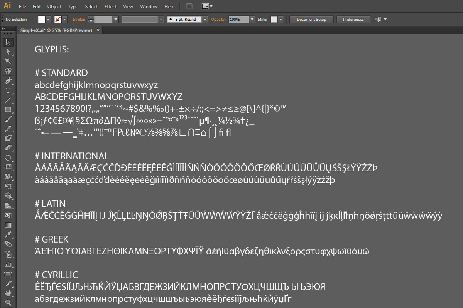Open Adobe Bridge from the menu bar

point(189,6)
